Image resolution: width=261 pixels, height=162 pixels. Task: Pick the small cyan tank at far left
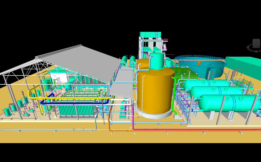[7, 112]
